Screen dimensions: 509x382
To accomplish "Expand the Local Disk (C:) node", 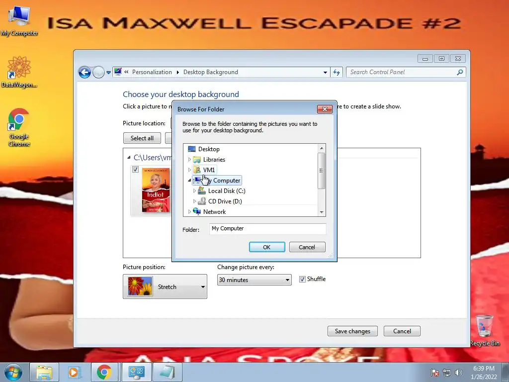I will point(194,191).
